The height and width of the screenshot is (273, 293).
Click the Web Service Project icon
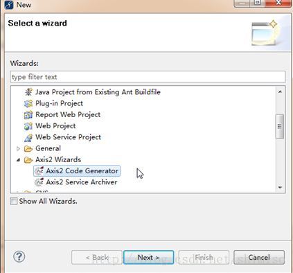coord(28,137)
